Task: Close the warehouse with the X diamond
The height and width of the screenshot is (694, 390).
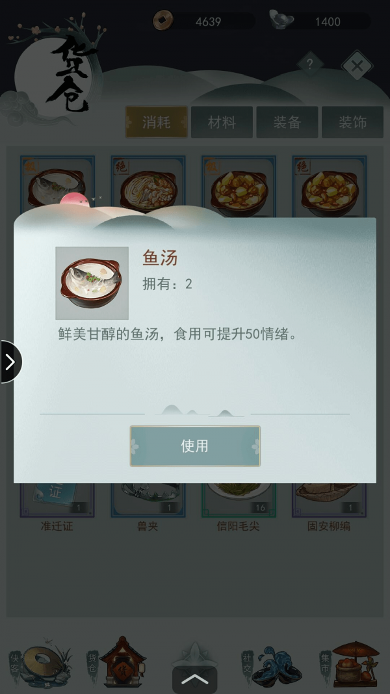Action: click(357, 66)
